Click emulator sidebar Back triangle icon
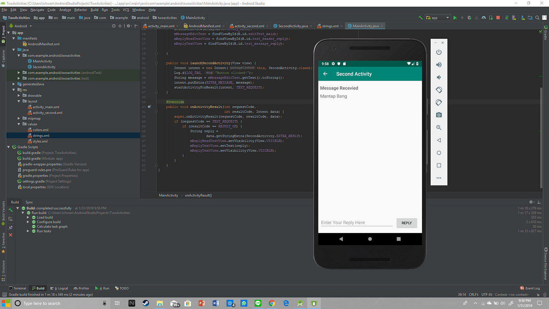Image resolution: width=549 pixels, height=309 pixels. pos(439,140)
